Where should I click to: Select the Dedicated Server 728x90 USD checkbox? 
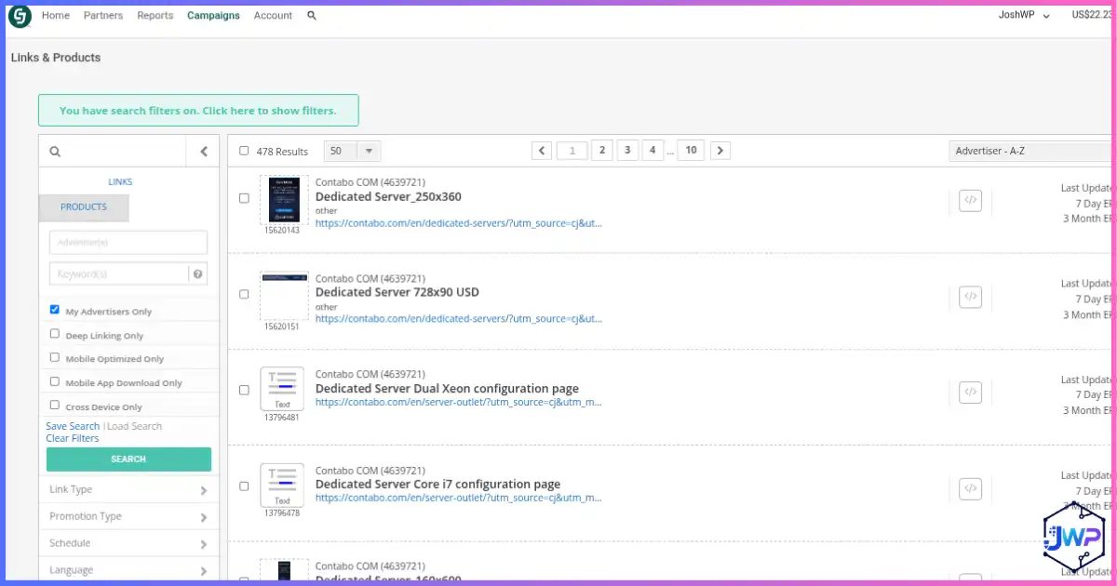[x=244, y=294]
